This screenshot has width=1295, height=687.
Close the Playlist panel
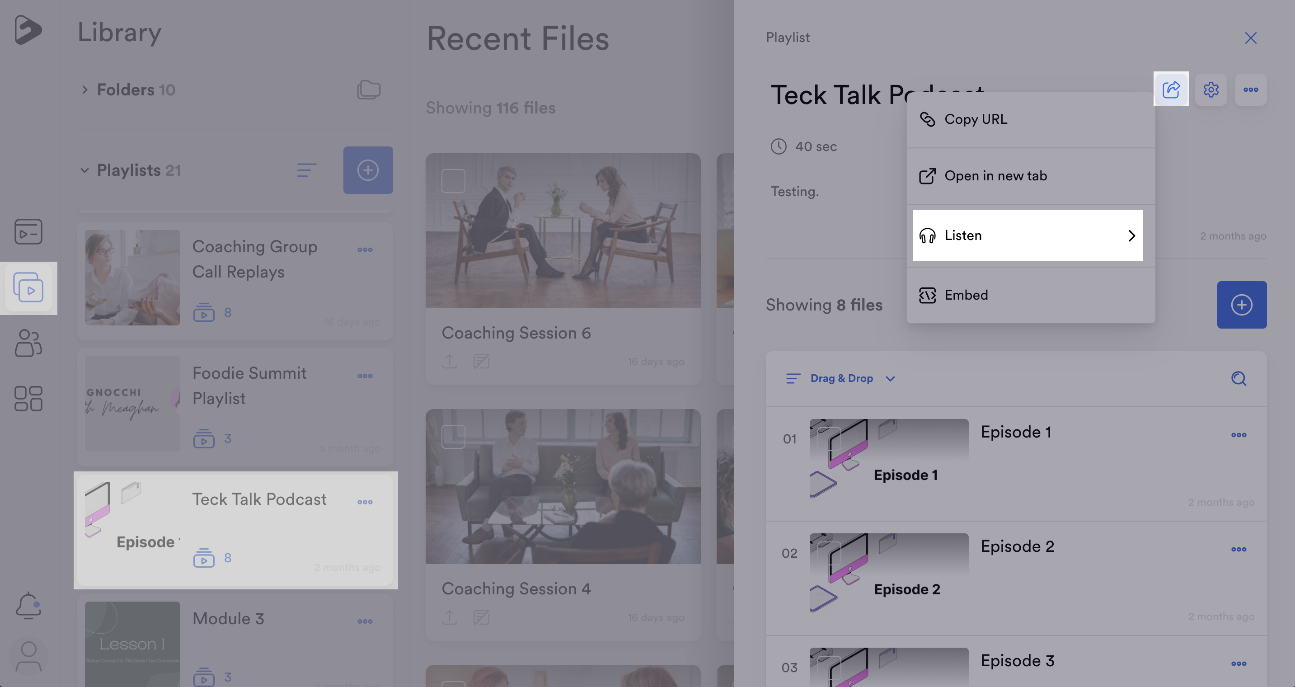(x=1251, y=38)
